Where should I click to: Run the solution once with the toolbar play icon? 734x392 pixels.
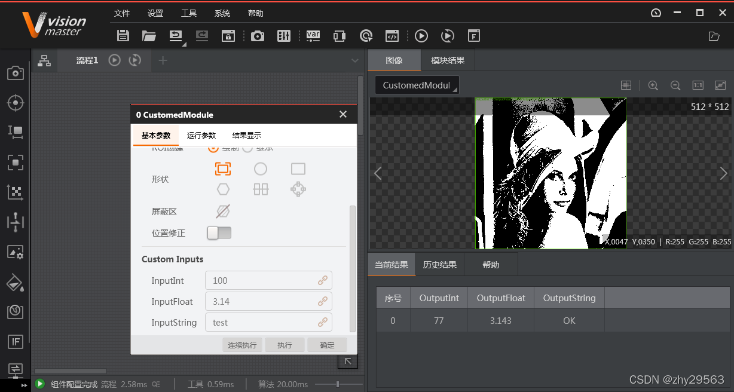click(x=421, y=36)
